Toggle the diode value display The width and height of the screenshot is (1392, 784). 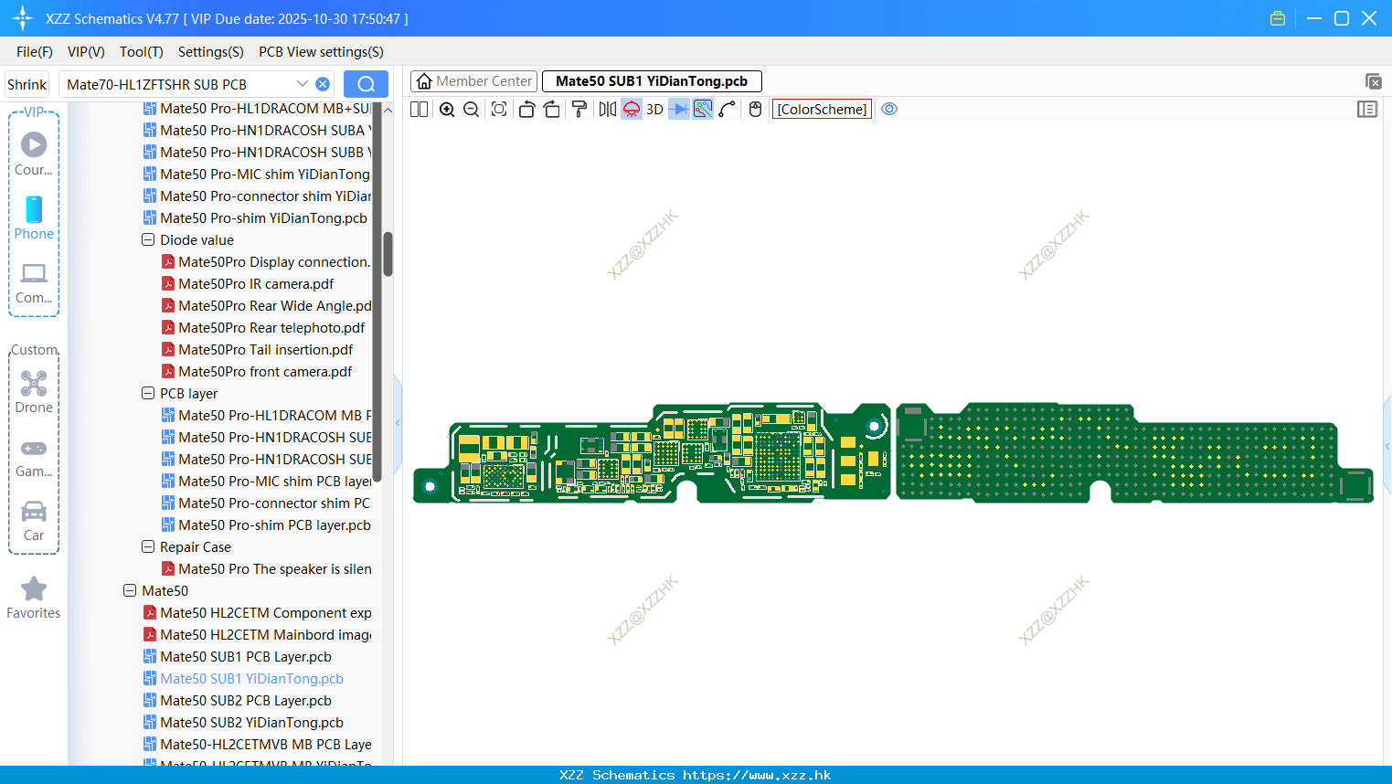[x=679, y=110]
